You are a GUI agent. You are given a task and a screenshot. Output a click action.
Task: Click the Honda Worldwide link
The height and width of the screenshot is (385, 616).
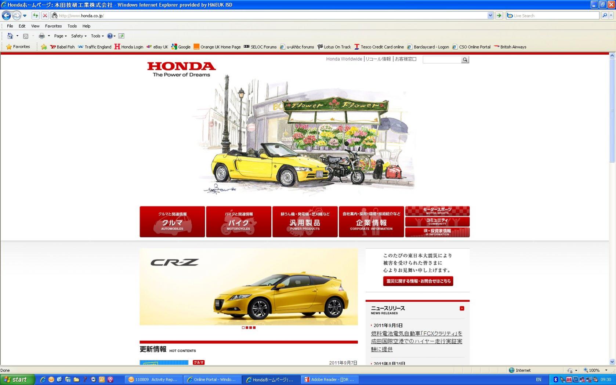pos(344,59)
